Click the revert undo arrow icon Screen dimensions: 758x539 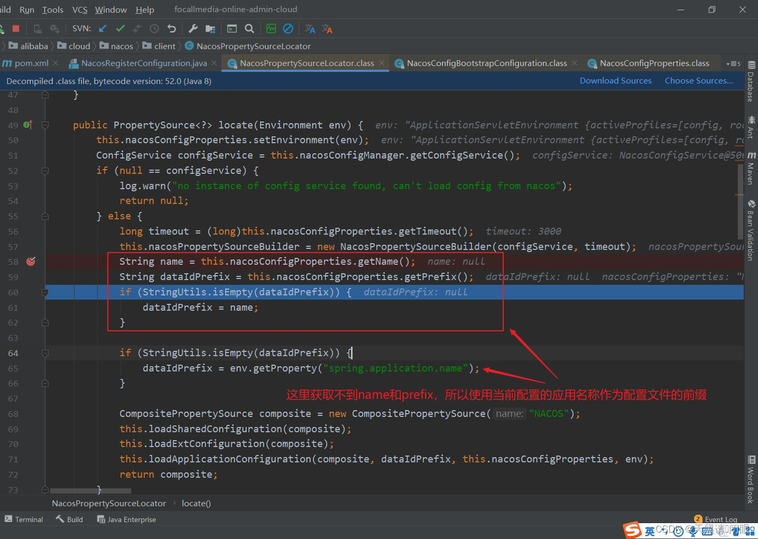(x=171, y=29)
